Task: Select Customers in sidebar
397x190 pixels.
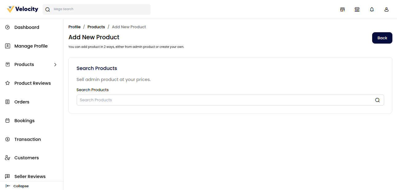Action: tap(26, 158)
